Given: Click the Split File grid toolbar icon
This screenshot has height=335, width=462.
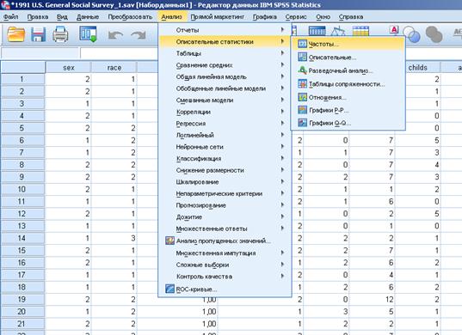Looking at the screenshot, I should (x=317, y=31).
